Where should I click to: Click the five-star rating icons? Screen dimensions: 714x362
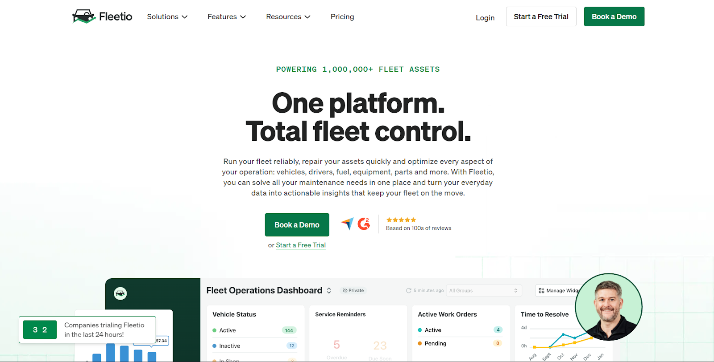tap(401, 220)
